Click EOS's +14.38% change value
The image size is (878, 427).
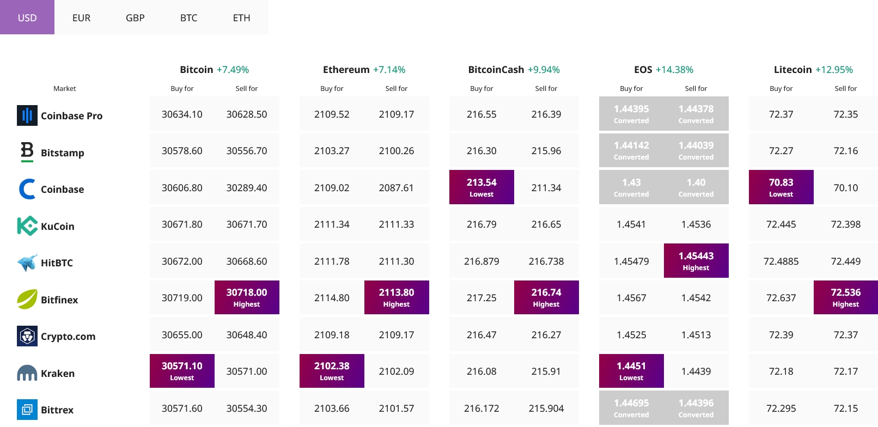point(674,70)
